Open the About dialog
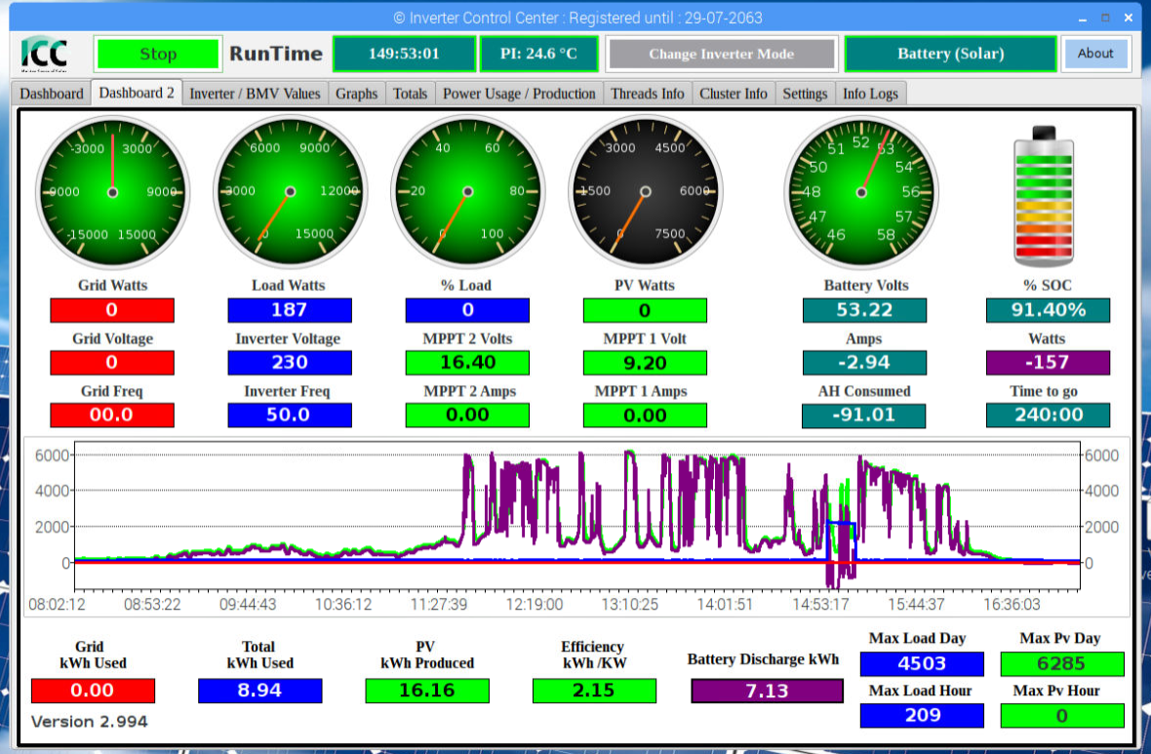 point(1095,54)
